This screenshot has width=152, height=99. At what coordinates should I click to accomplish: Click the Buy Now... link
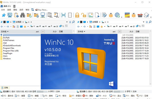coord(41,10)
